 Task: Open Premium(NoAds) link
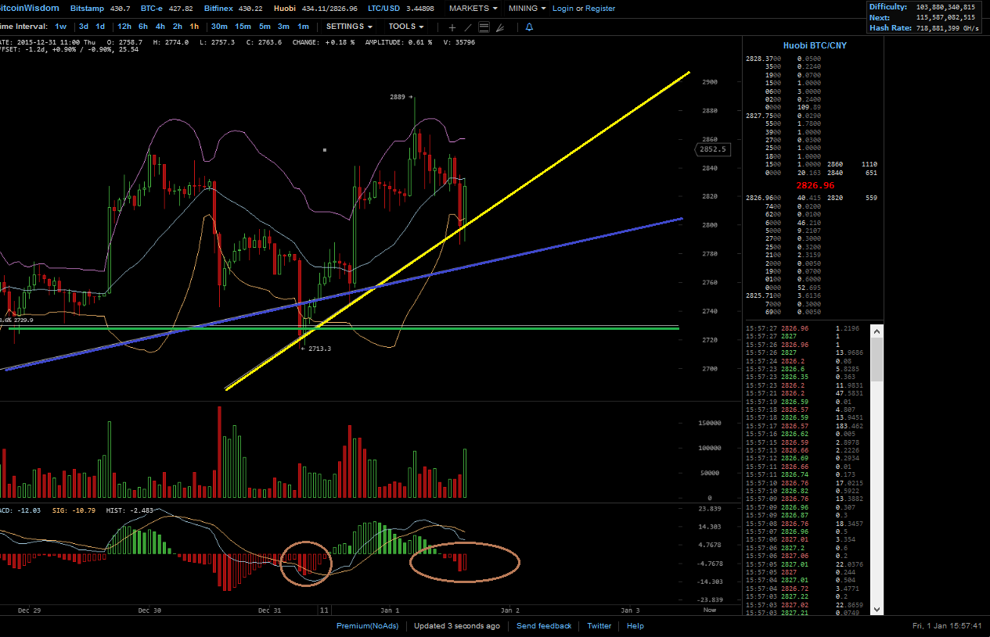[367, 626]
